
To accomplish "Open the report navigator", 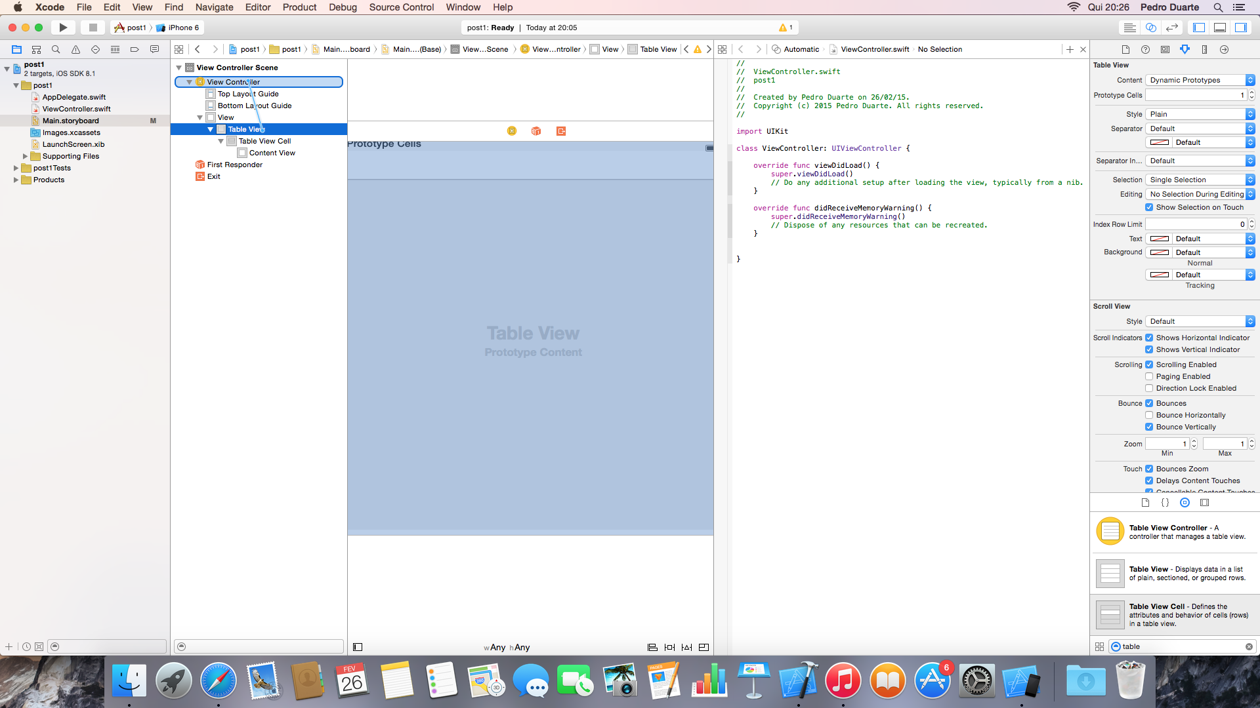I will [x=154, y=49].
